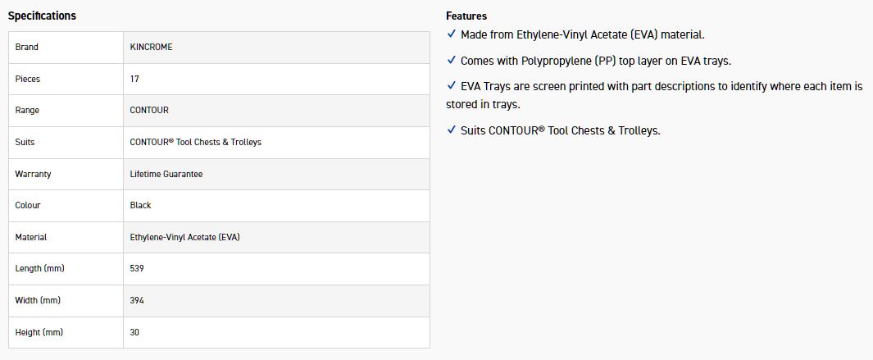
Task: Click the Suits row value text
Action: tap(195, 142)
